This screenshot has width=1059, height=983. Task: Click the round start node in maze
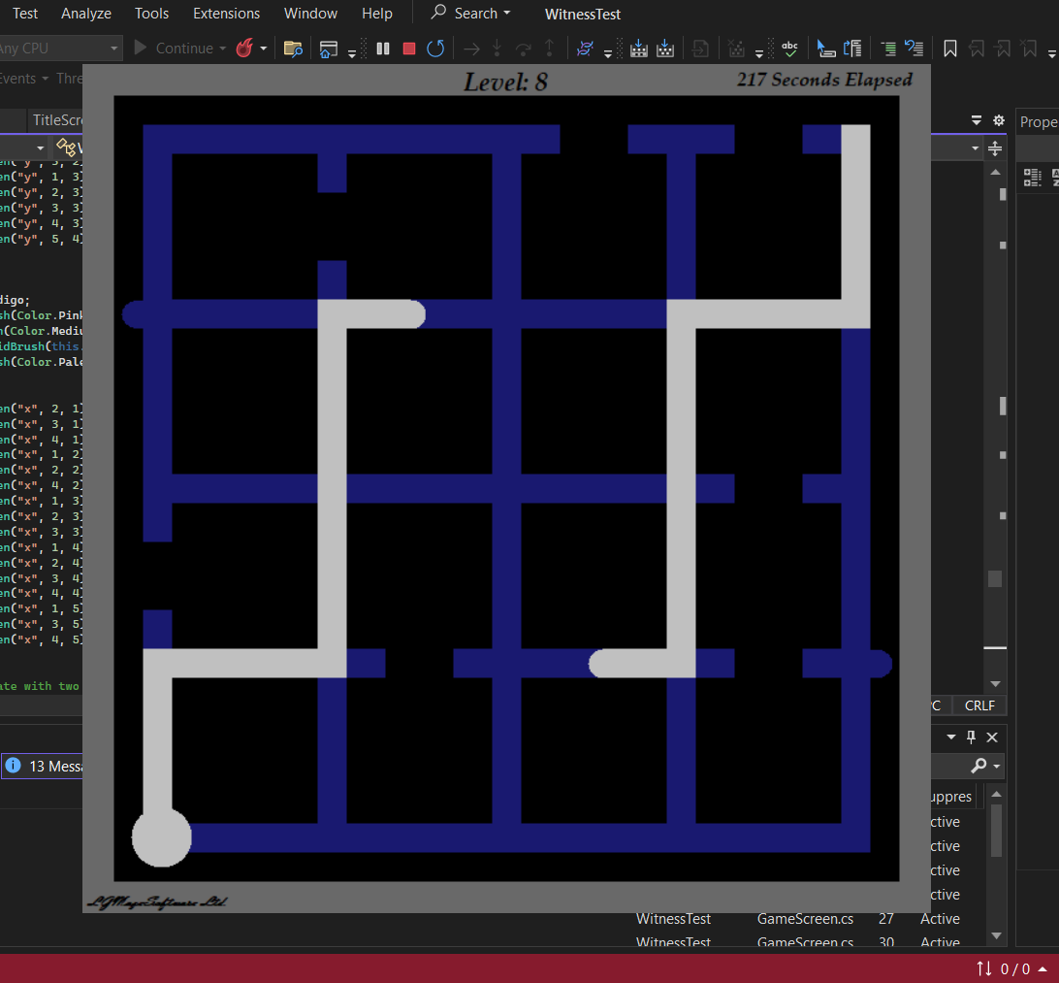161,837
